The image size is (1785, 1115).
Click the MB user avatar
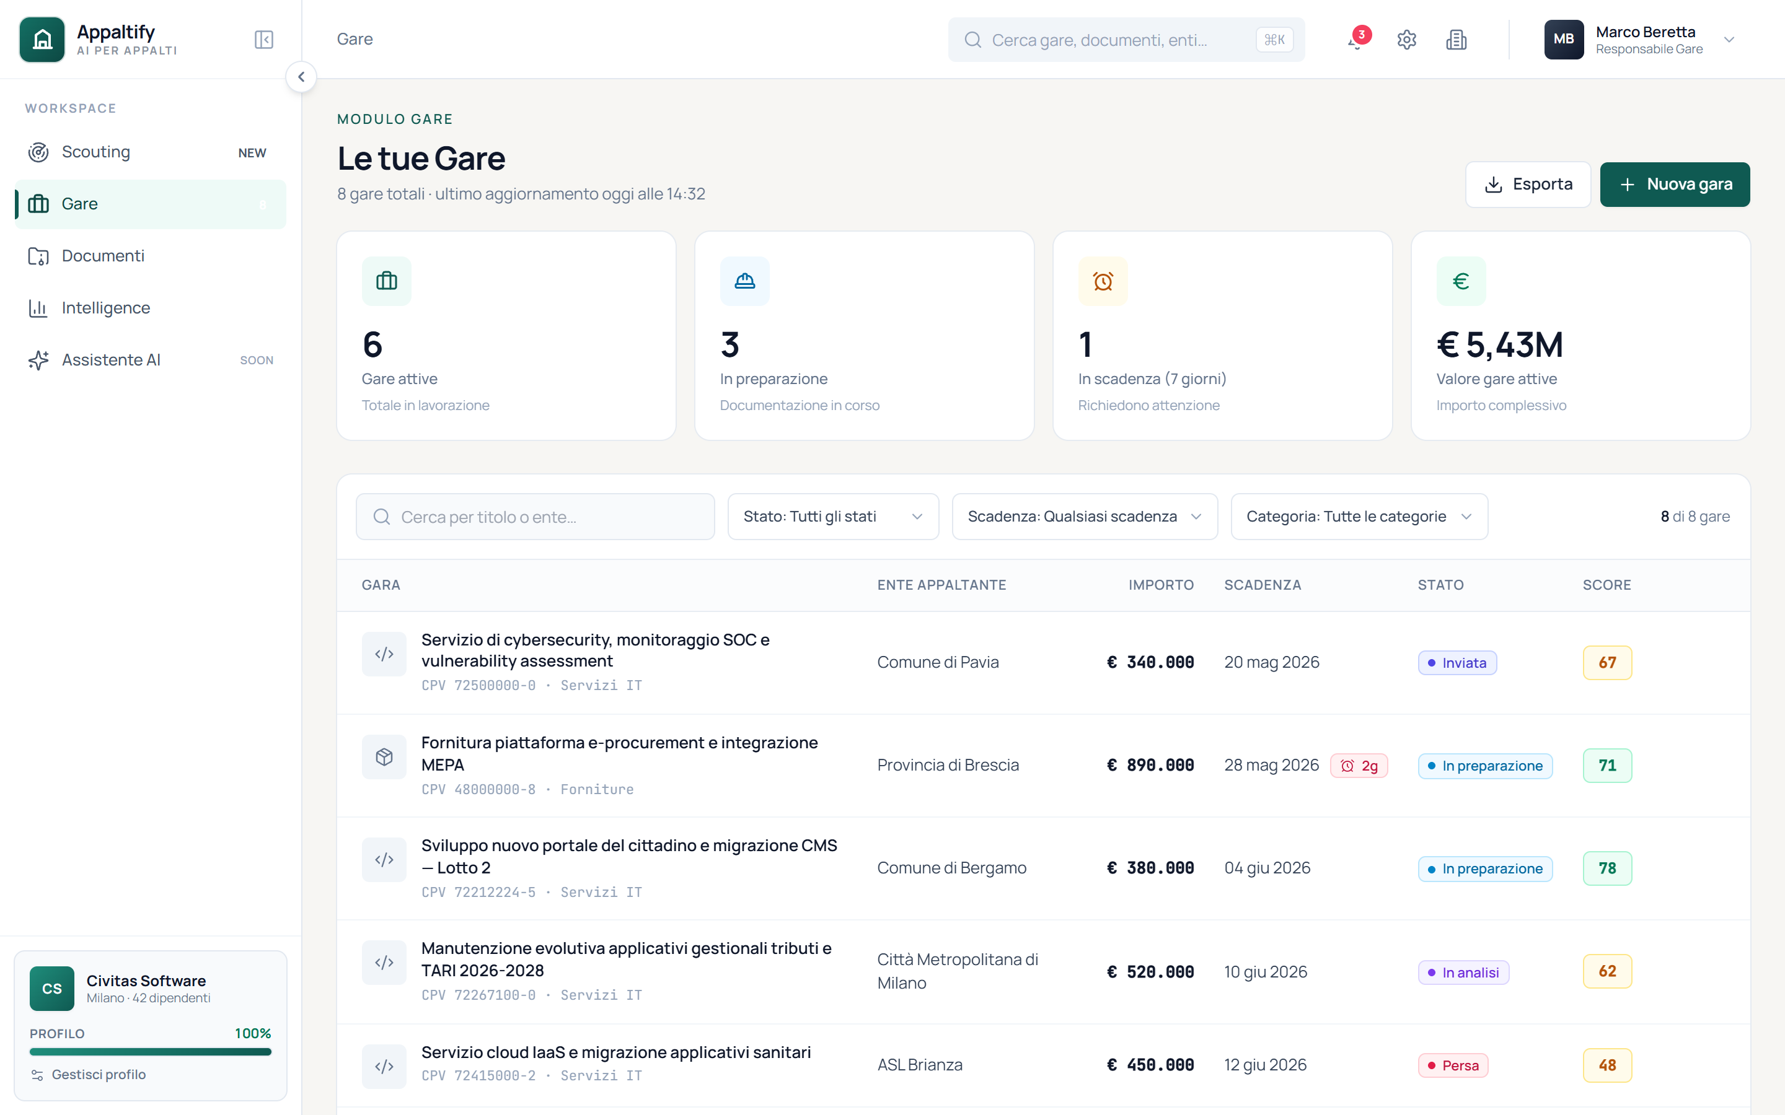(x=1564, y=39)
